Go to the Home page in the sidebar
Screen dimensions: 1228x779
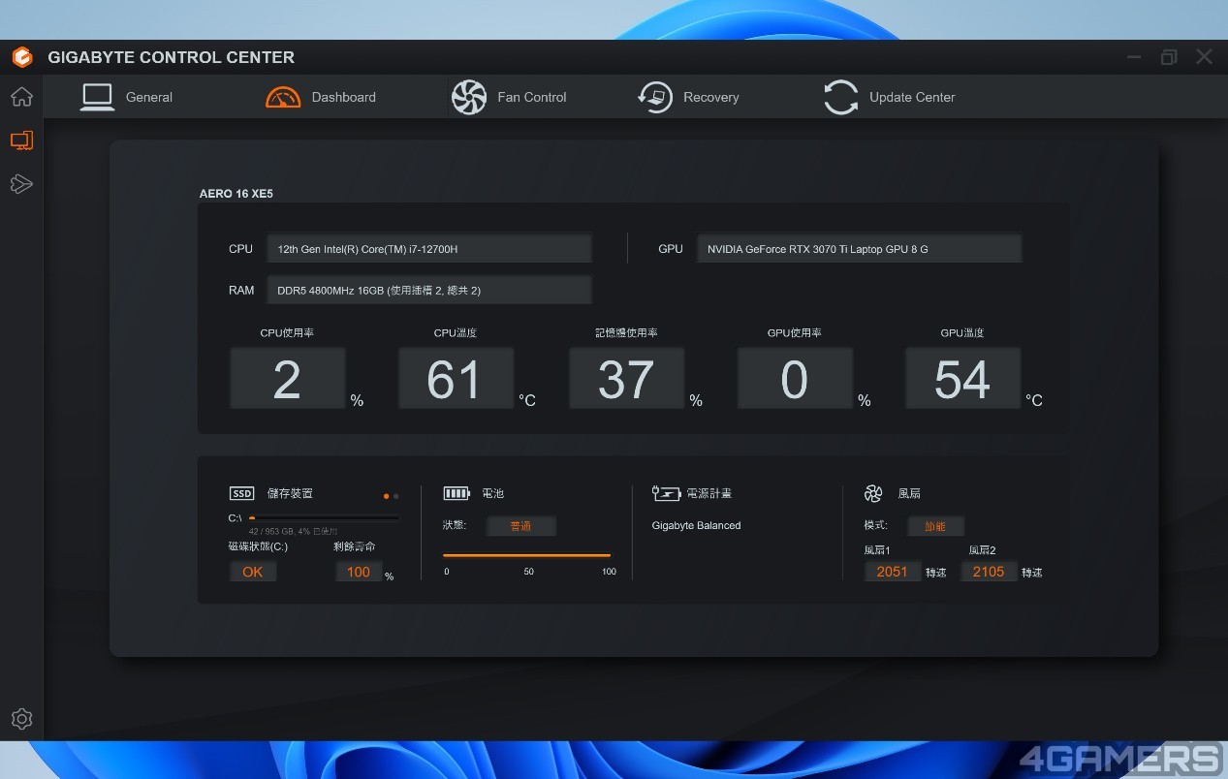coord(21,97)
